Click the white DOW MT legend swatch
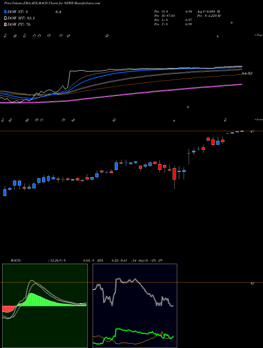 [x=5, y=18]
